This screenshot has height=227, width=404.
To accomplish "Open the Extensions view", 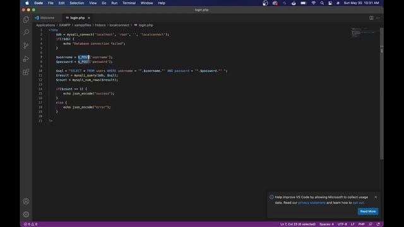I will tap(26, 72).
